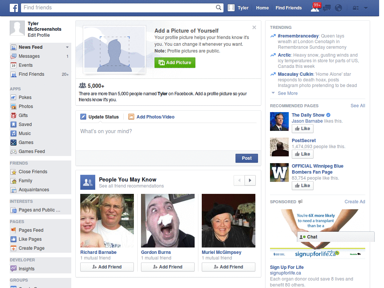Image resolution: width=384 pixels, height=288 pixels.
Task: Show previous people suggestions arrow
Action: 239,180
